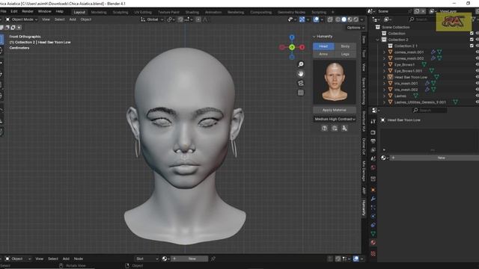
Task: Open Medium High Contrast dropdown
Action: (x=335, y=120)
